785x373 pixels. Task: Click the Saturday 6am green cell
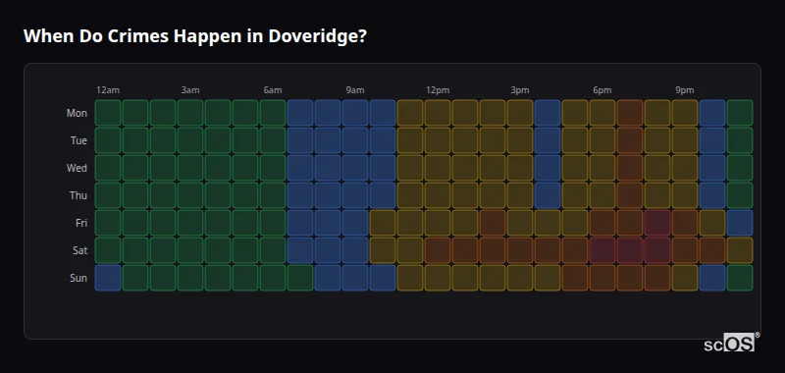click(273, 250)
